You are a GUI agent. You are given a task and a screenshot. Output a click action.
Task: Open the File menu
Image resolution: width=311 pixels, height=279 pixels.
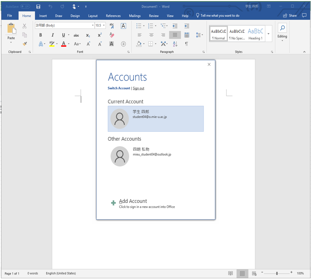point(9,16)
